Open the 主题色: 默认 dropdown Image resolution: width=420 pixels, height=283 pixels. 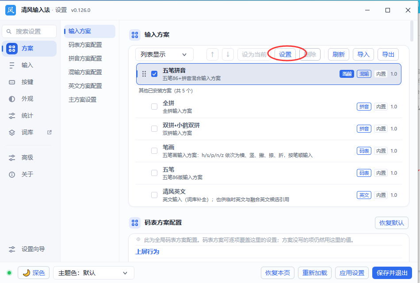coord(93,273)
